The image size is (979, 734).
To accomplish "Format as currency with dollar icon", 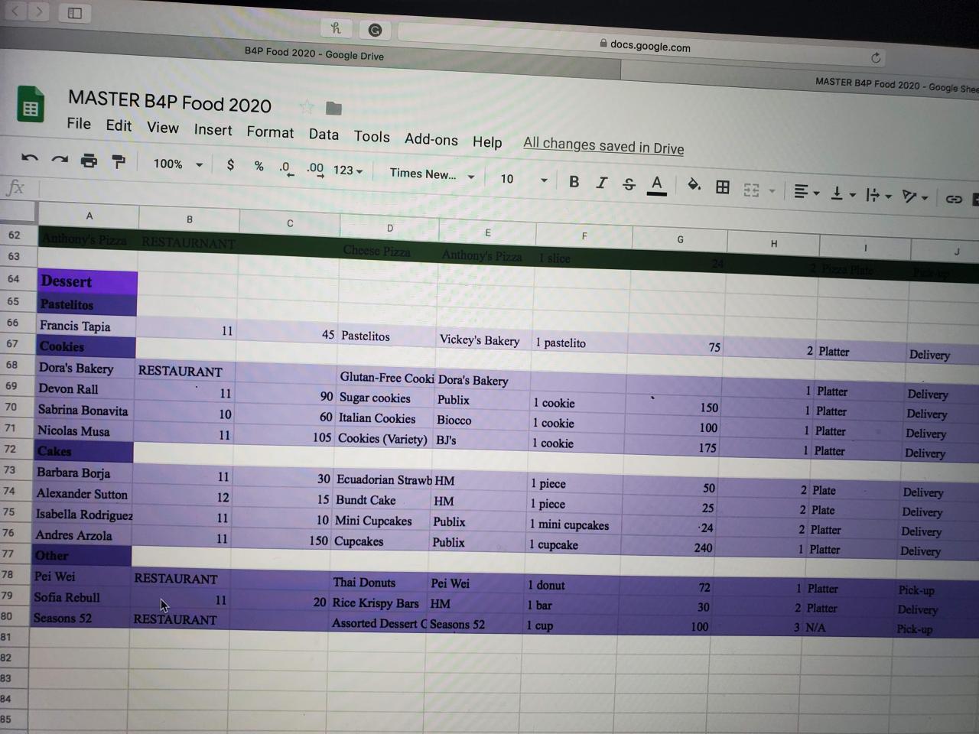I will pyautogui.click(x=230, y=164).
